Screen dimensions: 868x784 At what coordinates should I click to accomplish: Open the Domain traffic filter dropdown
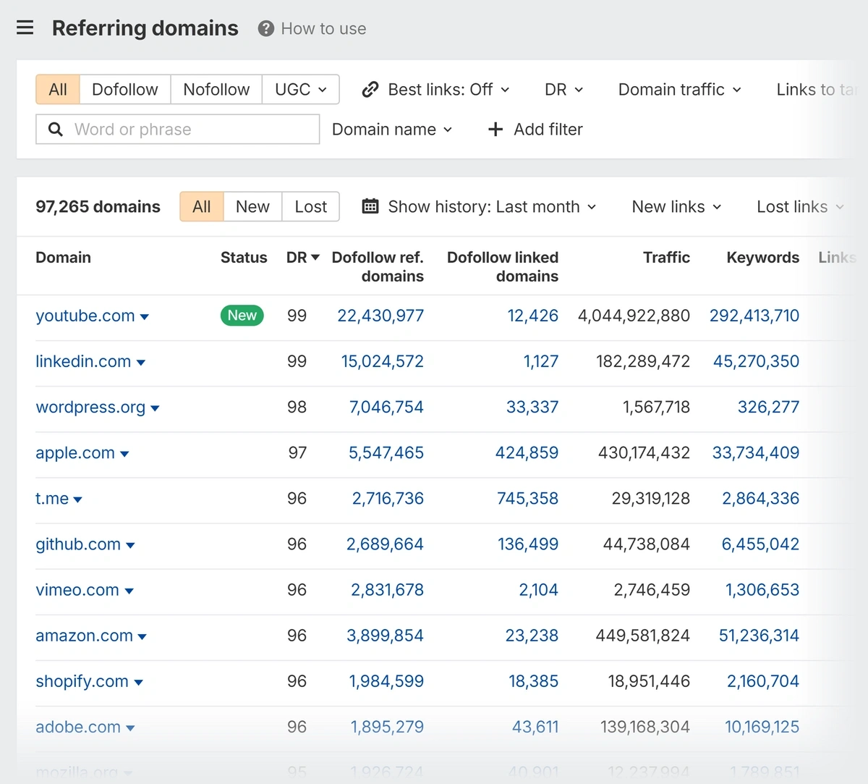(680, 90)
